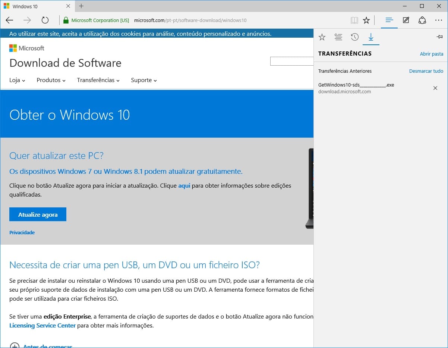Toggle the Hub panel icon
This screenshot has height=348, width=448.
click(389, 20)
